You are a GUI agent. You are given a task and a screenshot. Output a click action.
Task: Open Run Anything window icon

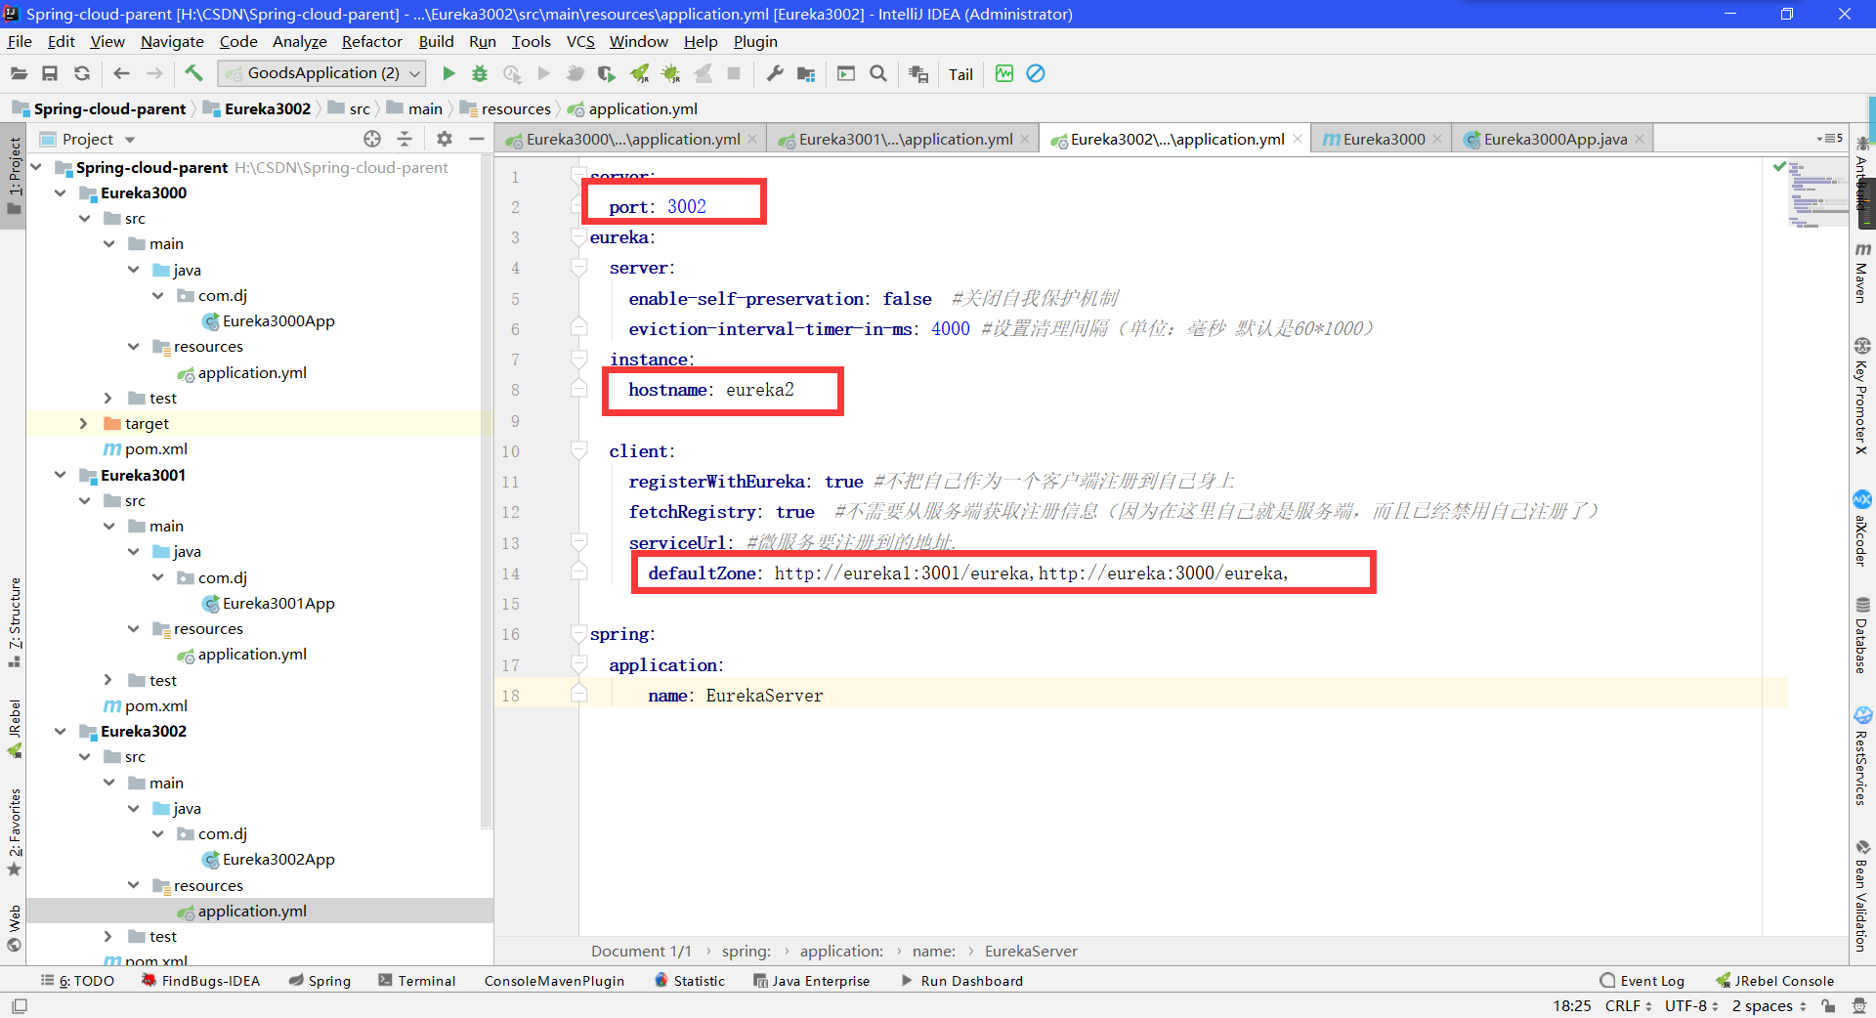[846, 73]
